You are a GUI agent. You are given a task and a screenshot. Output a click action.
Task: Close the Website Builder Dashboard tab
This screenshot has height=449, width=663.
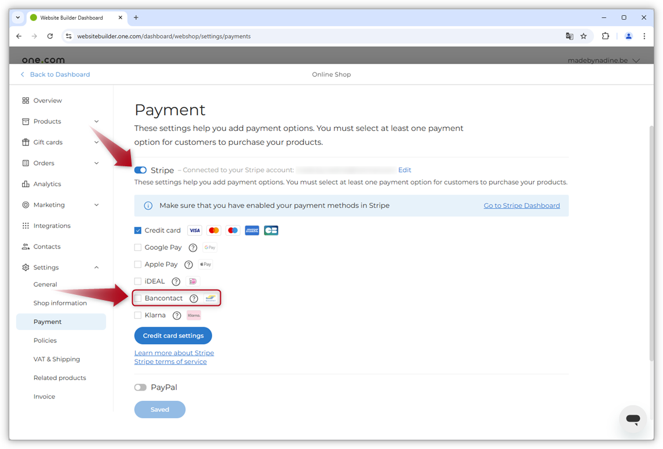121,18
